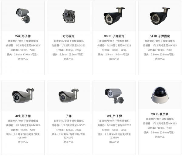
Task: Click 高清室内/室外球型摄像机 description on dome card
Action: 160,119
